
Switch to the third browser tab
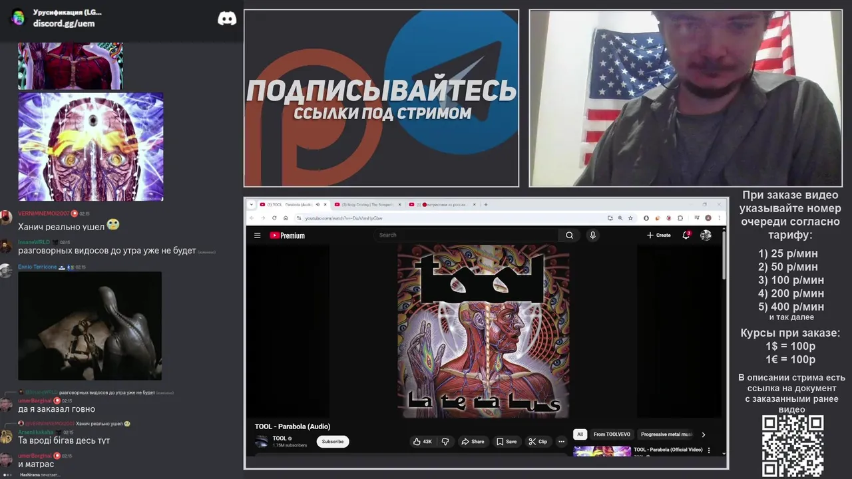pyautogui.click(x=442, y=204)
